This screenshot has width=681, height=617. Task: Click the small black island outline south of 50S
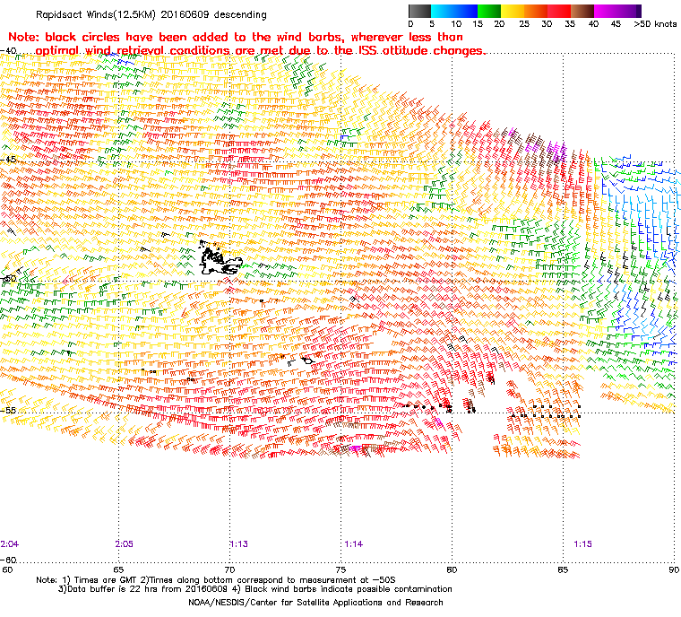(307, 360)
